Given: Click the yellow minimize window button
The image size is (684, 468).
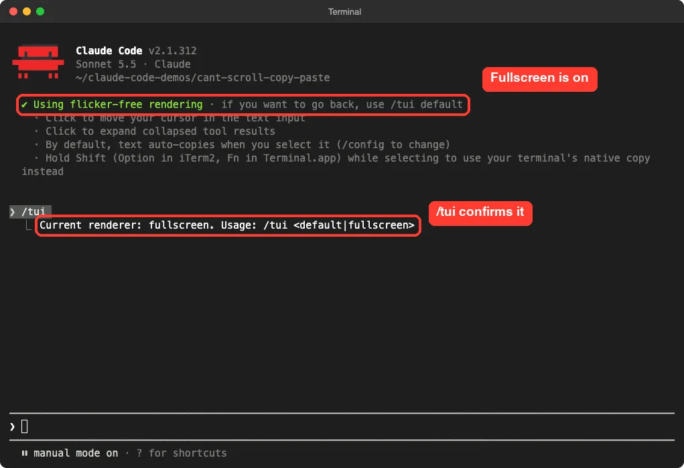Looking at the screenshot, I should point(27,11).
